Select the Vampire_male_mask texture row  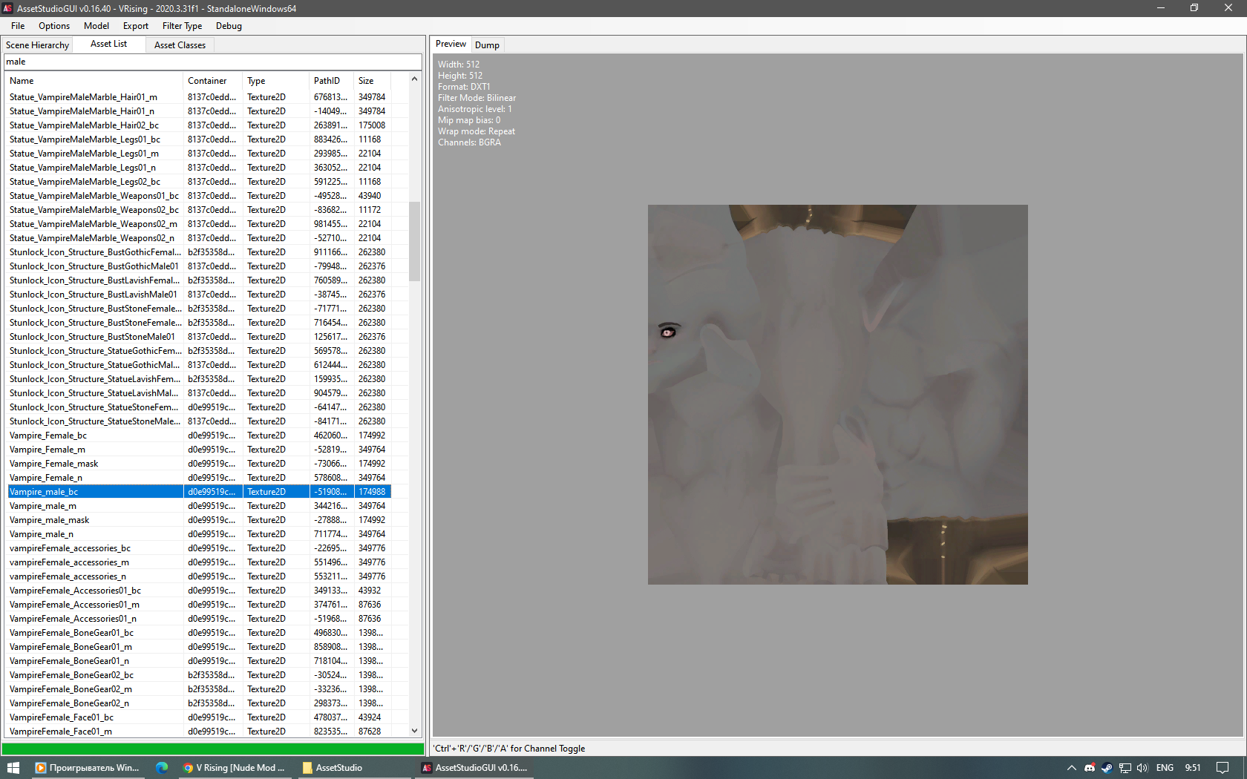50,520
